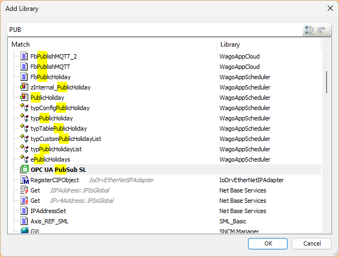Click the 'IPv4Address: IPIsGlobal' italic text
The image size is (339, 257).
(82, 201)
